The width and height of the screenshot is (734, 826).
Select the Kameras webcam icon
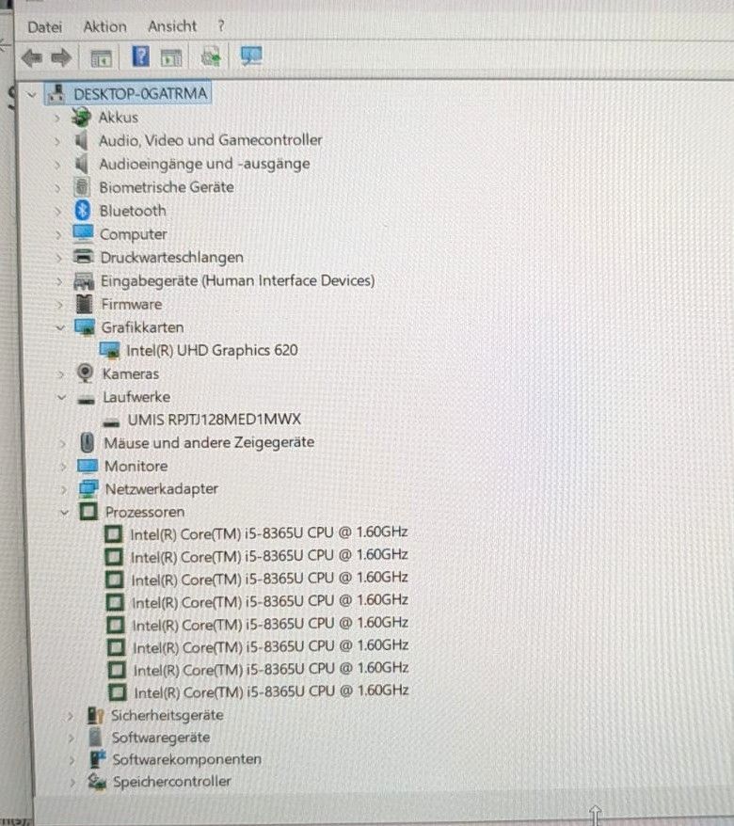(85, 373)
